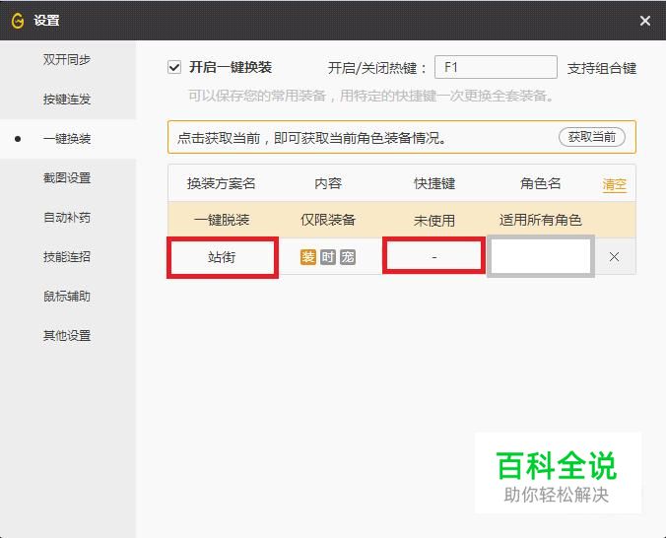This screenshot has height=538, width=666.
Task: Open 其他设置 section
Action: (x=67, y=336)
